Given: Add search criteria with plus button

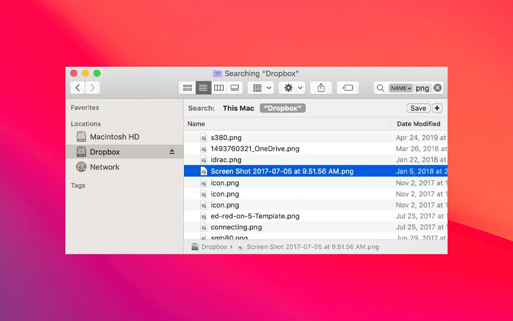Looking at the screenshot, I should point(437,108).
